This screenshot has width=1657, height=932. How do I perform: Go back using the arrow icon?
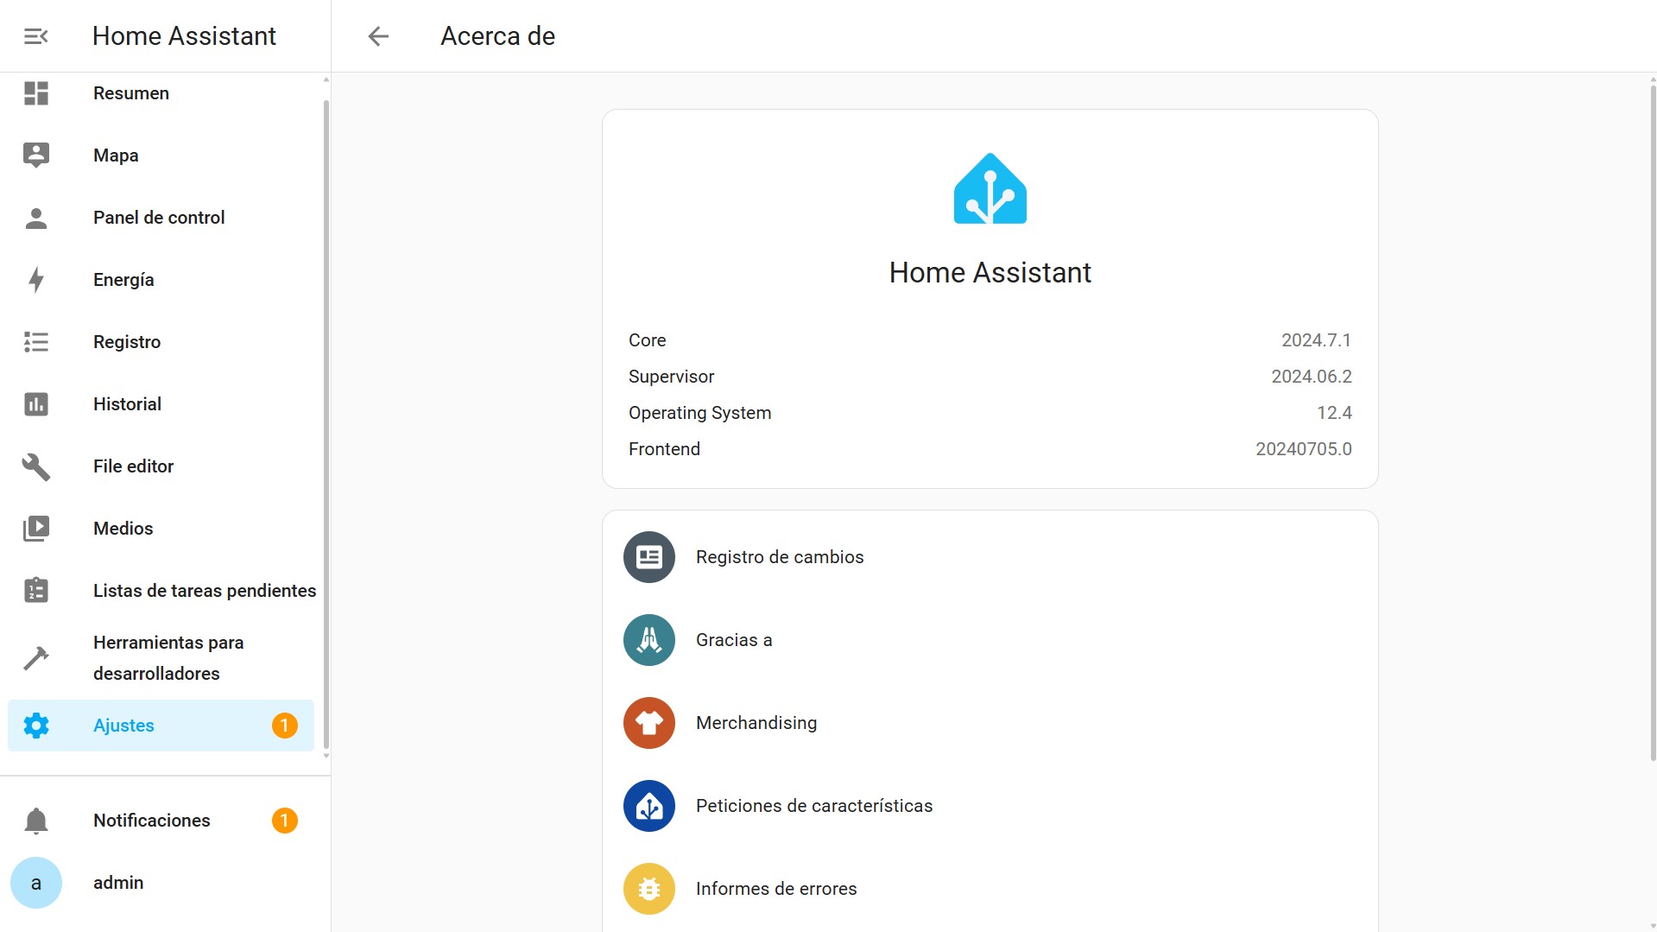[378, 36]
